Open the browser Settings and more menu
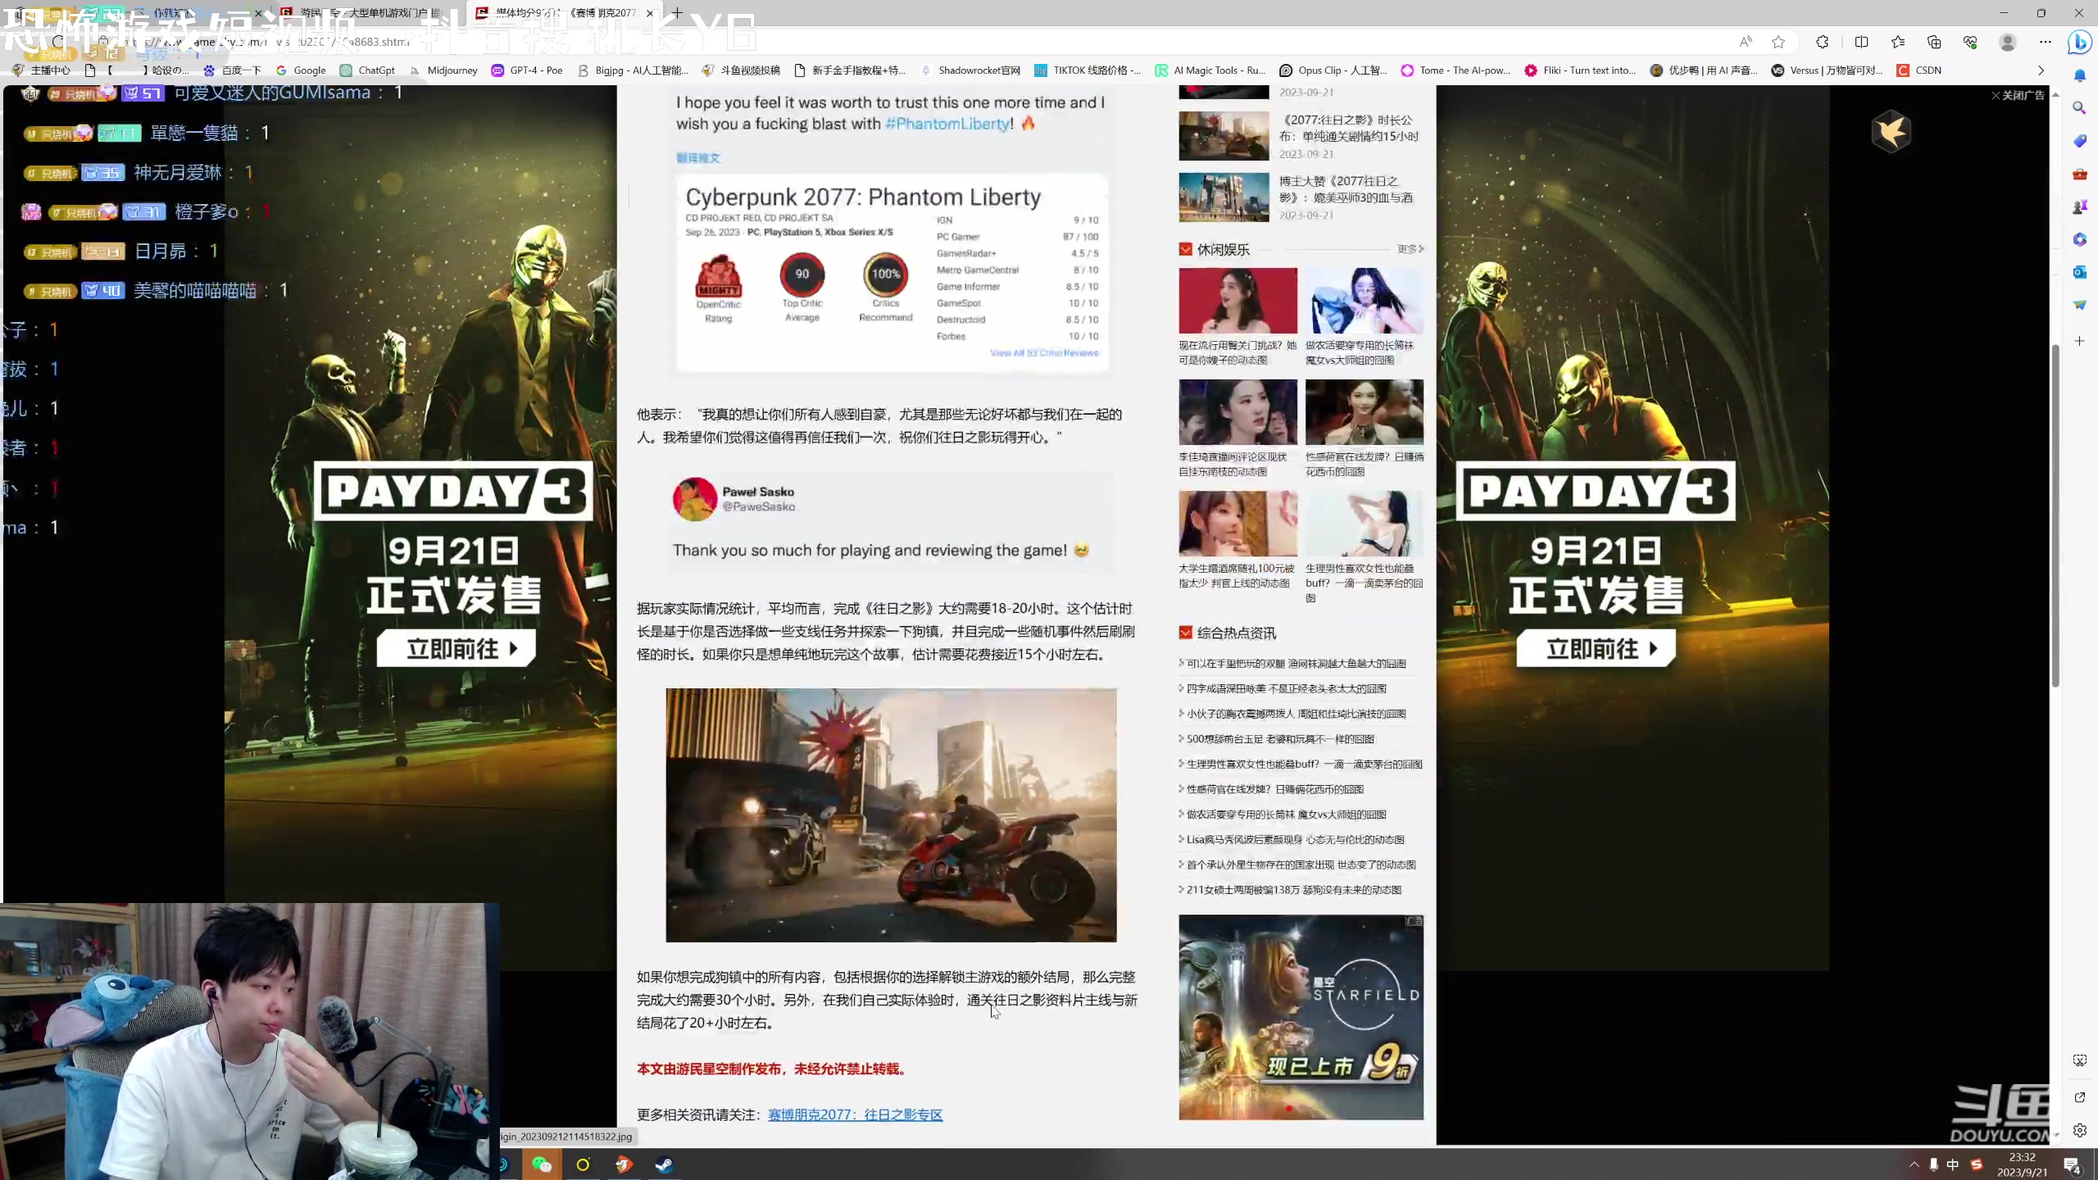This screenshot has height=1180, width=2098. click(2046, 42)
